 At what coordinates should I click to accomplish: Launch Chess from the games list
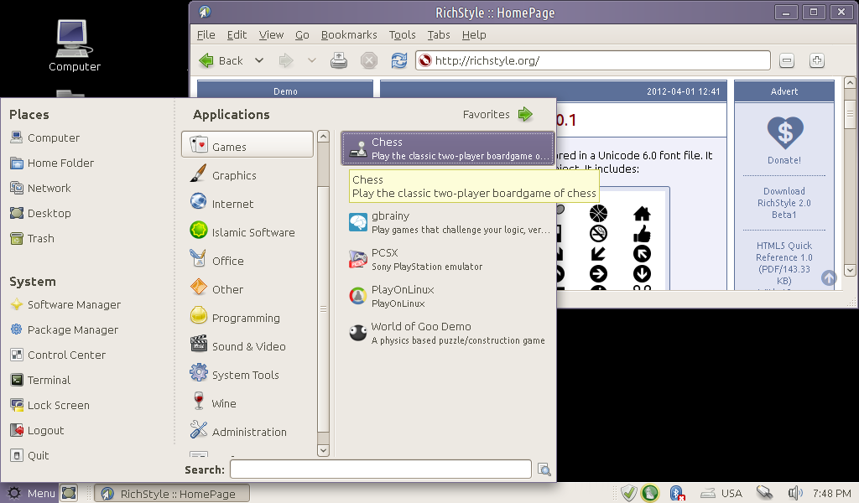(448, 148)
